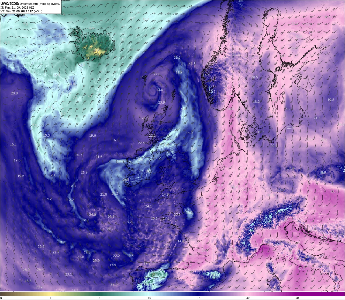Image resolution: width=345 pixels, height=300 pixels.
Task: Click the map value '22.1'
Action: (x=152, y=136)
